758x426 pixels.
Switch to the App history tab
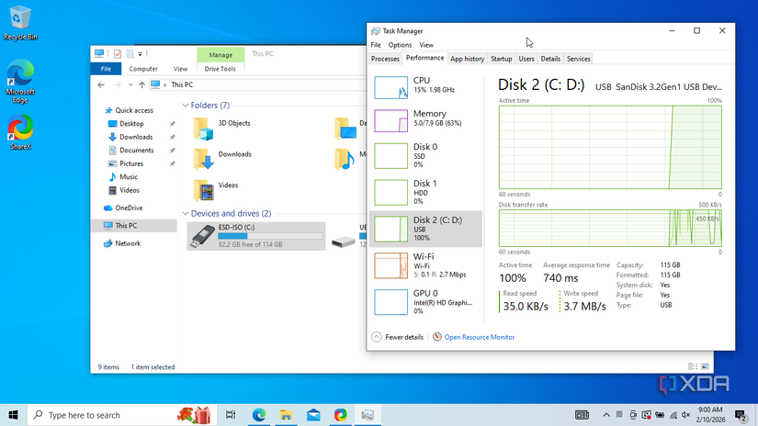467,59
